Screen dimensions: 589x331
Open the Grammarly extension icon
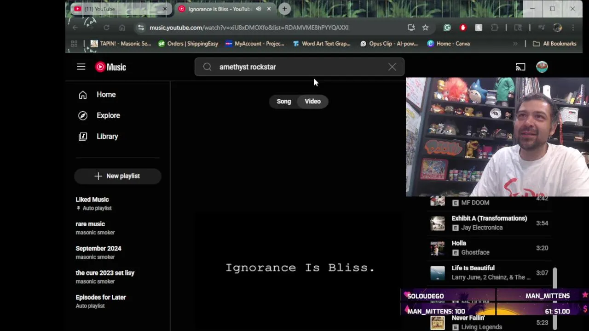coord(447,28)
